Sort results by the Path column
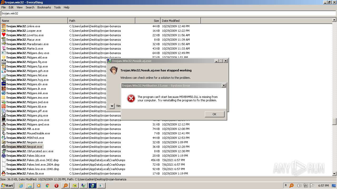Viewport: 337px width, 189px height. click(102, 21)
